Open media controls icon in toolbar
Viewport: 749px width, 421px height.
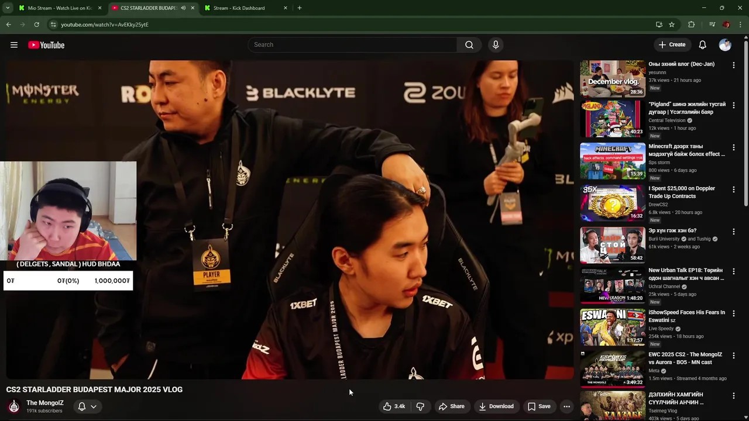[712, 25]
